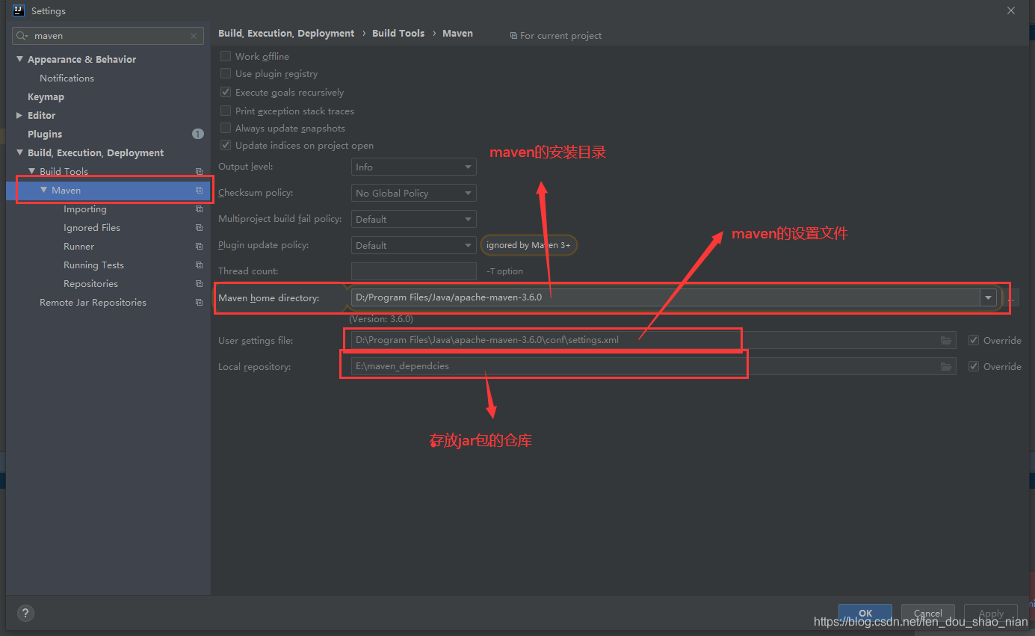The width and height of the screenshot is (1035, 636).
Task: Click Thread count input field
Action: (x=413, y=271)
